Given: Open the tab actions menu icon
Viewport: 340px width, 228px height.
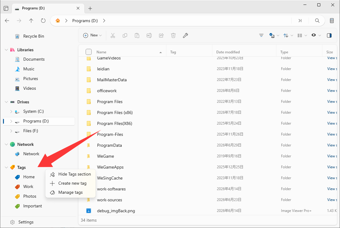Looking at the screenshot, I should click(x=6, y=8).
